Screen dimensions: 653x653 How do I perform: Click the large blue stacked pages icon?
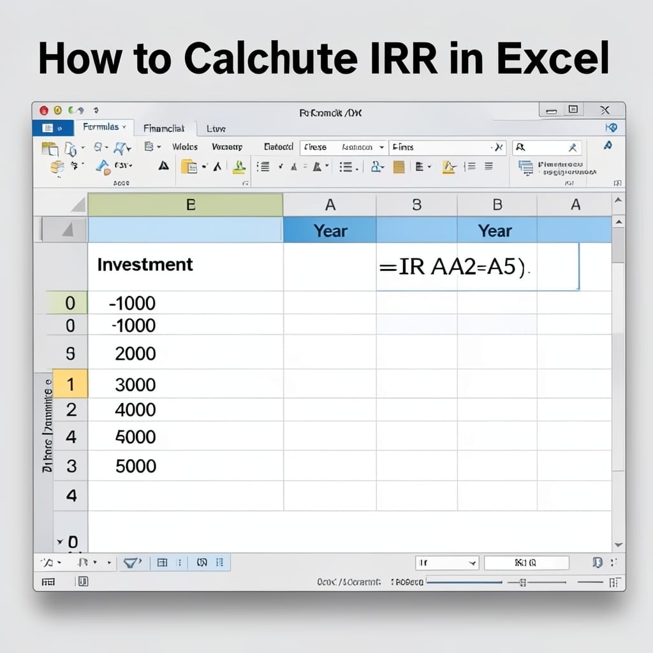click(525, 168)
